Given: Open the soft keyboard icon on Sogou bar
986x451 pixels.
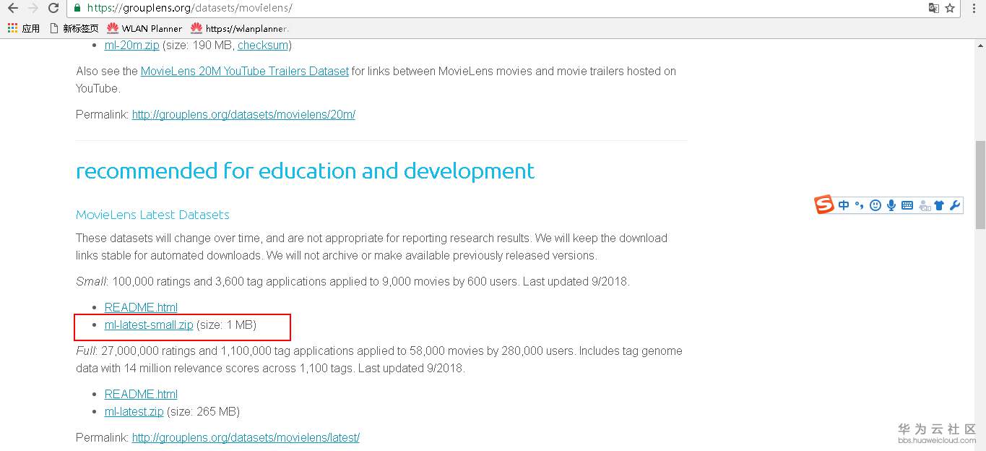Looking at the screenshot, I should pos(907,205).
